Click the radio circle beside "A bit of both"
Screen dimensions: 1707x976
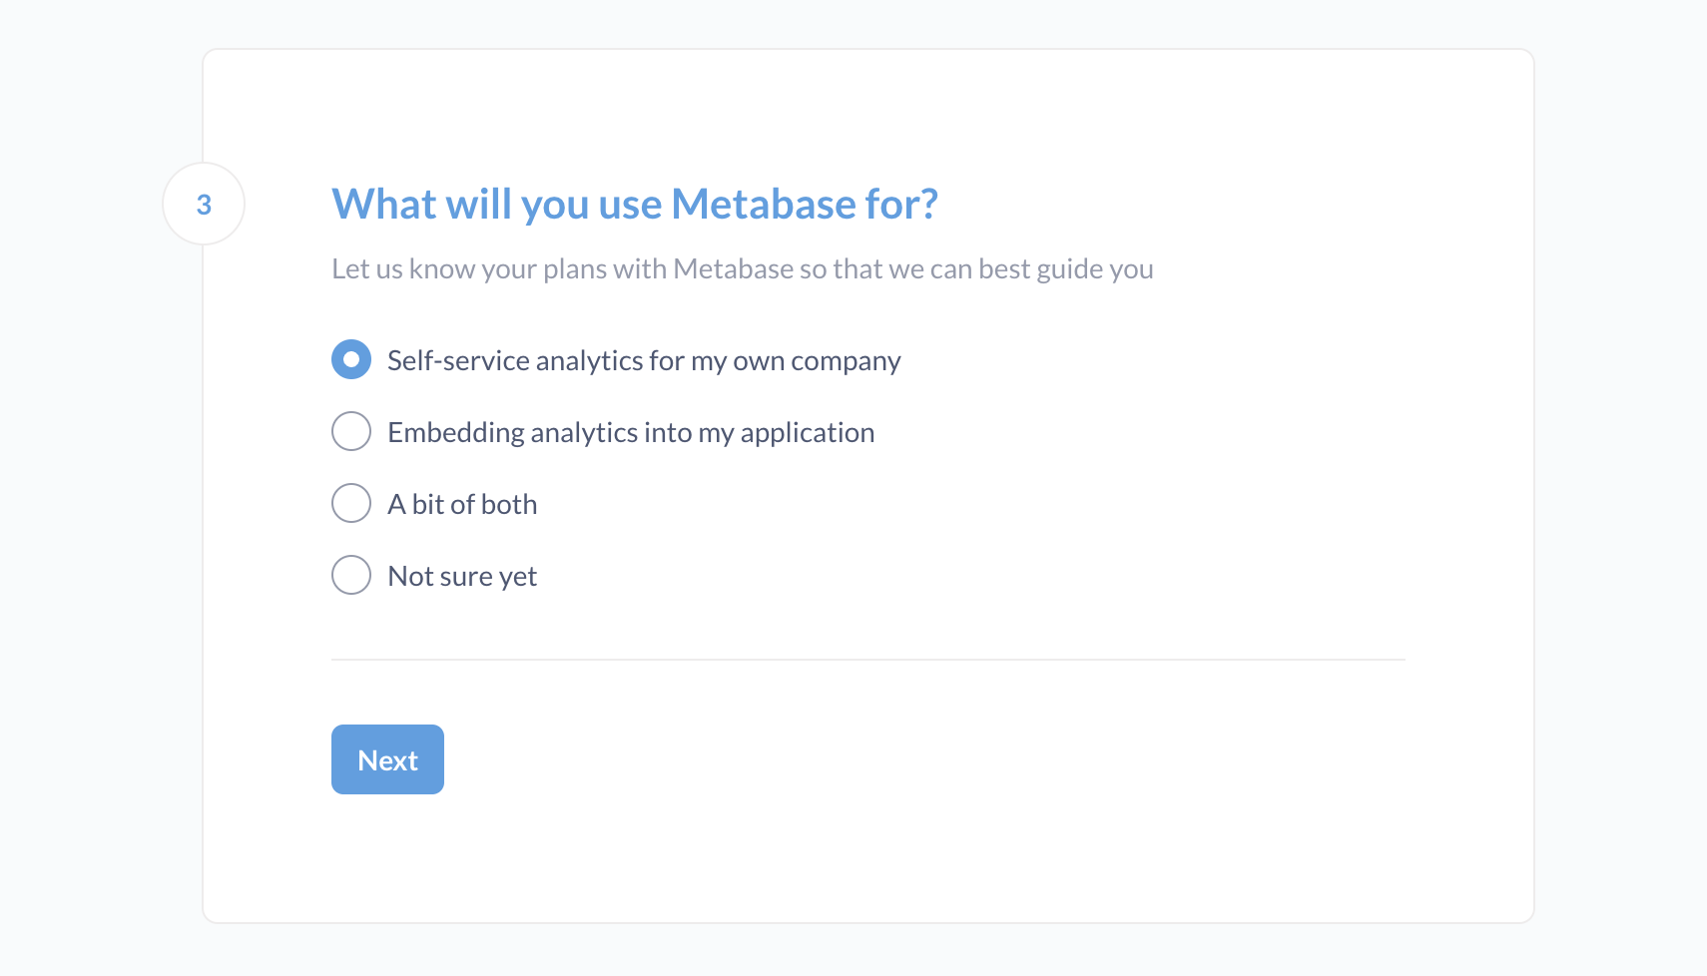(351, 503)
